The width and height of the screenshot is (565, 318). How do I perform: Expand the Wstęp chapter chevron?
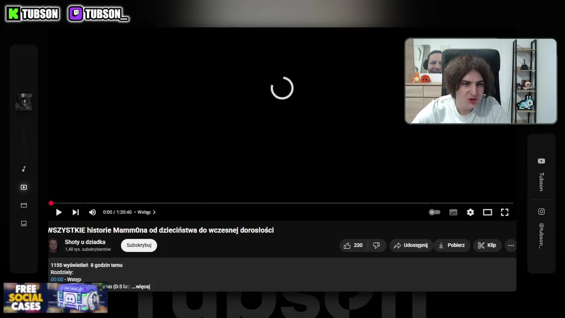click(x=154, y=212)
